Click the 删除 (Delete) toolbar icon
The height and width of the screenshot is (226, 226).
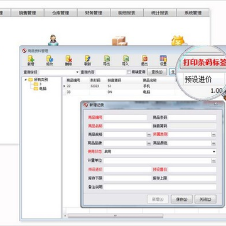[68, 60]
